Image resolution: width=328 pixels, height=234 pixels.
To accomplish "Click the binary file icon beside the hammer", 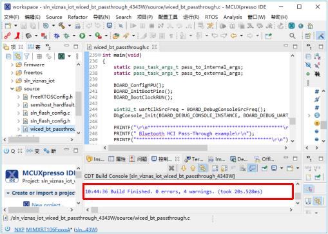I will [77, 26].
